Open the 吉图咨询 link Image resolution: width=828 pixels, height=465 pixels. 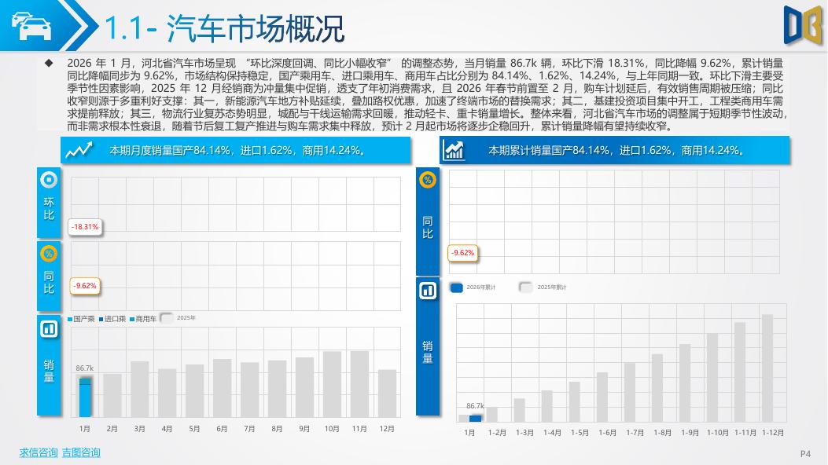click(81, 452)
